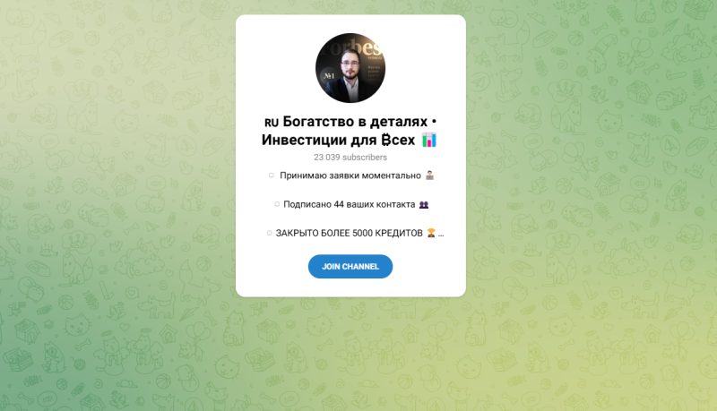Click the two-people emoji after 'ваших контакта'
Screen dimensions: 717x411
pos(424,204)
